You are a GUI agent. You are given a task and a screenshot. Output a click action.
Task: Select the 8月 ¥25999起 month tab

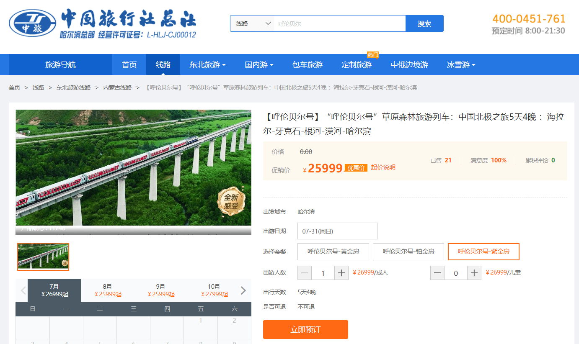107,290
